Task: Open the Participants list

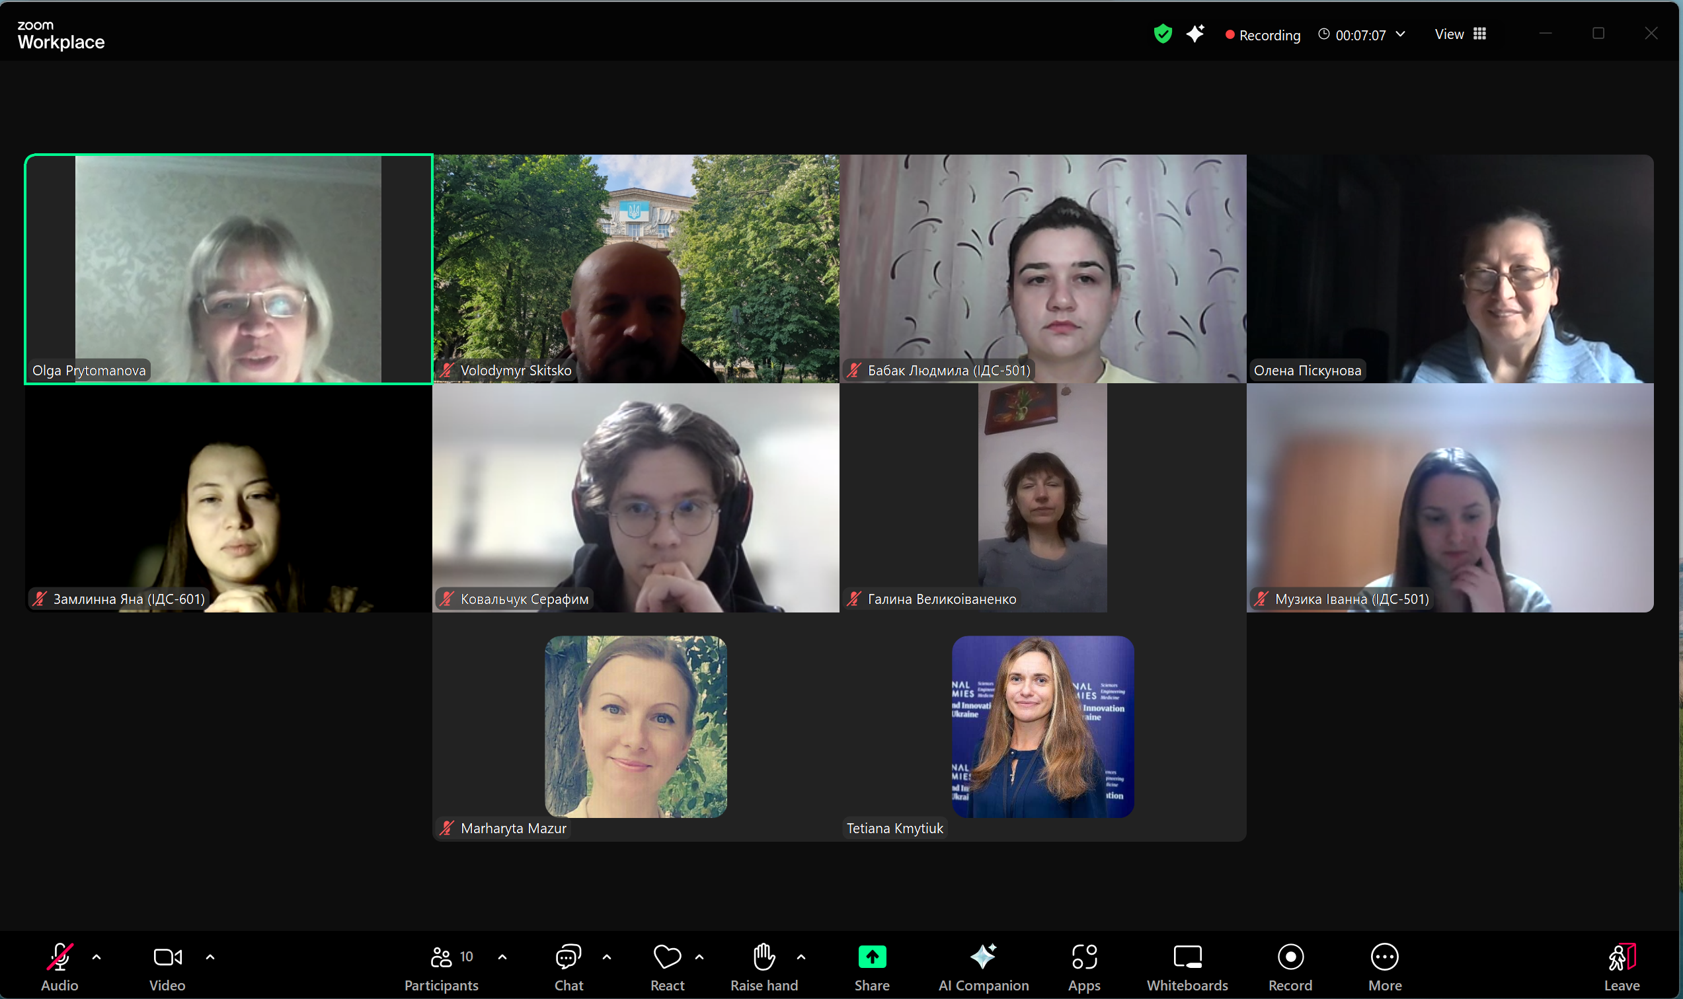Action: (x=441, y=966)
